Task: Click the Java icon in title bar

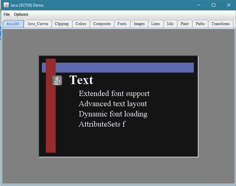Action: click(6, 5)
